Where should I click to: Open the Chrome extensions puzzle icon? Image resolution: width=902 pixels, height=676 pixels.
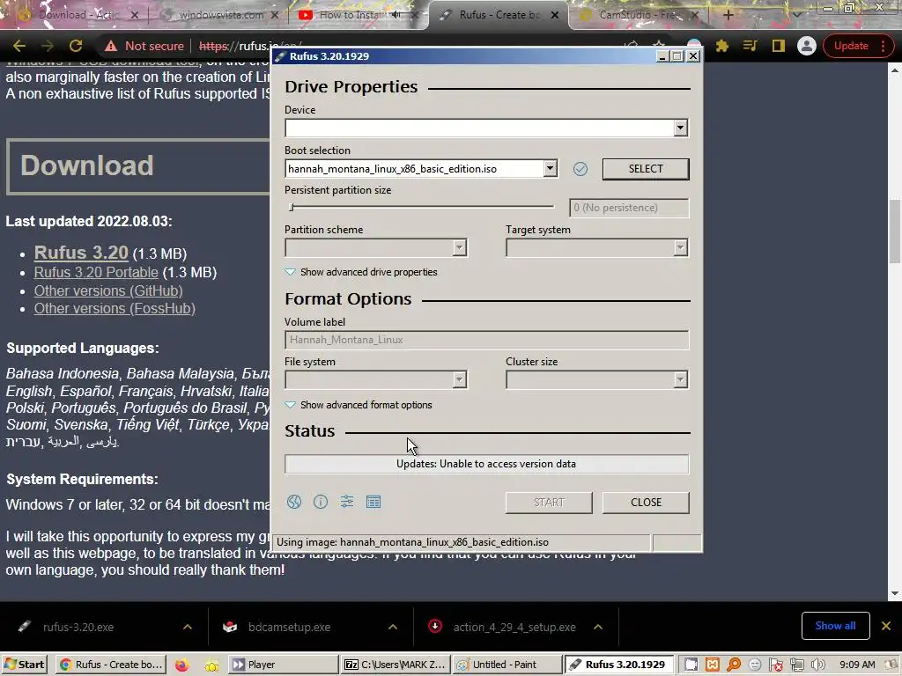[722, 46]
